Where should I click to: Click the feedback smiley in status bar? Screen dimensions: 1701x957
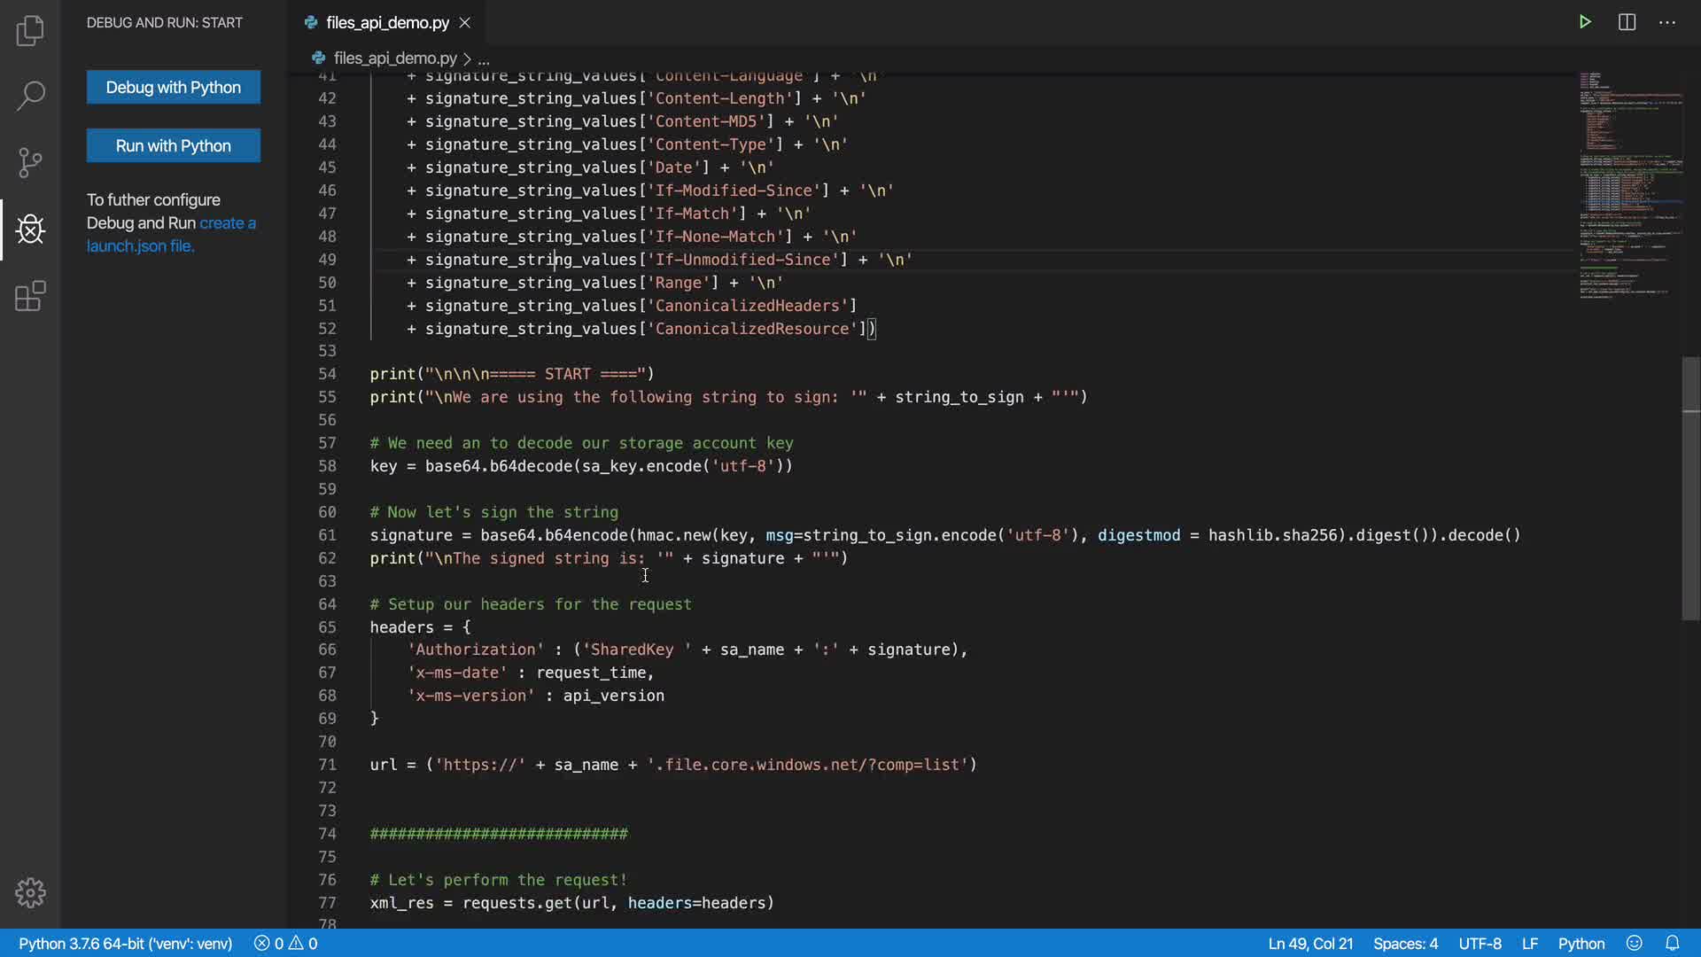click(1635, 943)
